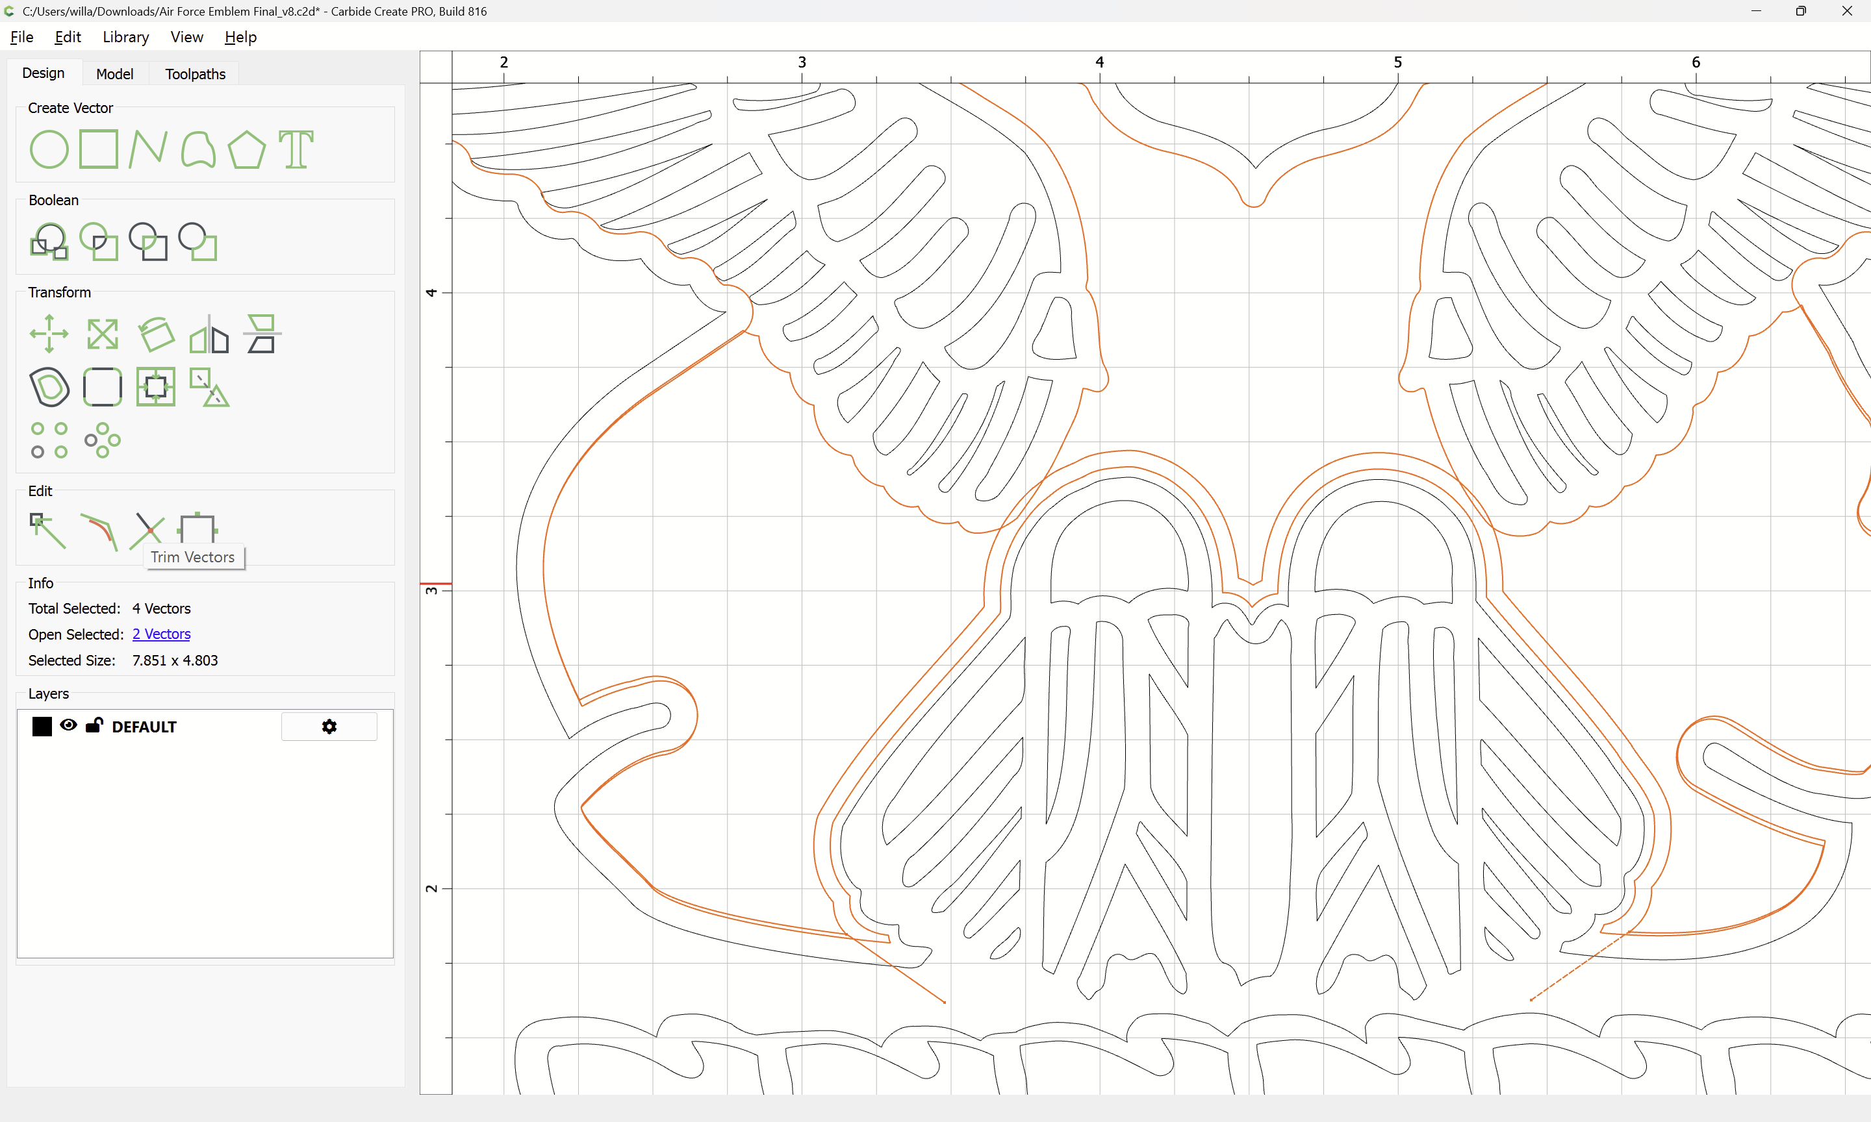Image resolution: width=1871 pixels, height=1122 pixels.
Task: Open the Help menu
Action: pyautogui.click(x=240, y=36)
